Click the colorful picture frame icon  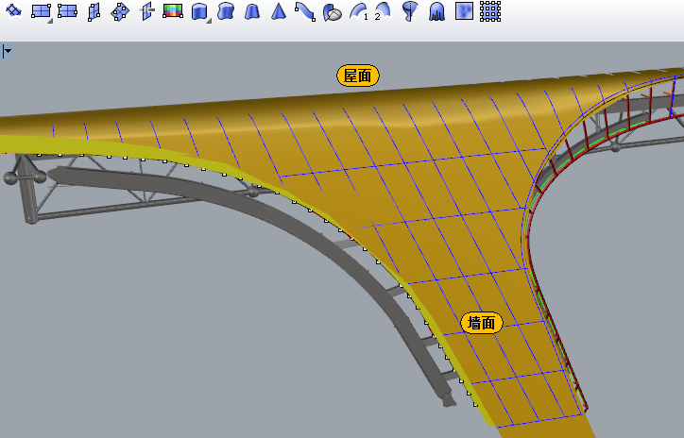pyautogui.click(x=172, y=12)
